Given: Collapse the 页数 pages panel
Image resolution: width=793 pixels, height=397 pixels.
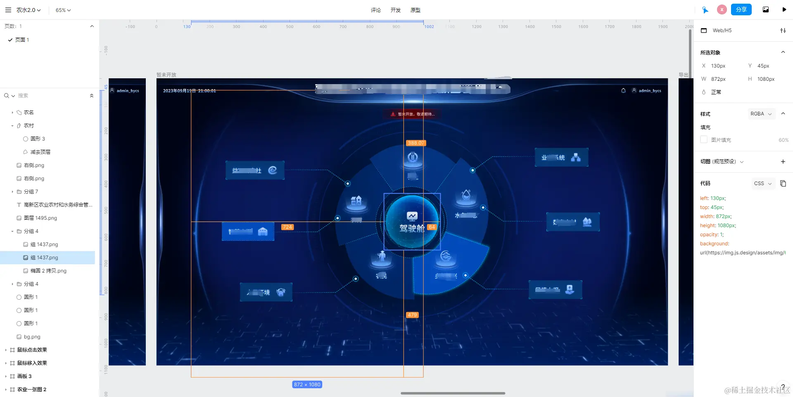Looking at the screenshot, I should [92, 26].
